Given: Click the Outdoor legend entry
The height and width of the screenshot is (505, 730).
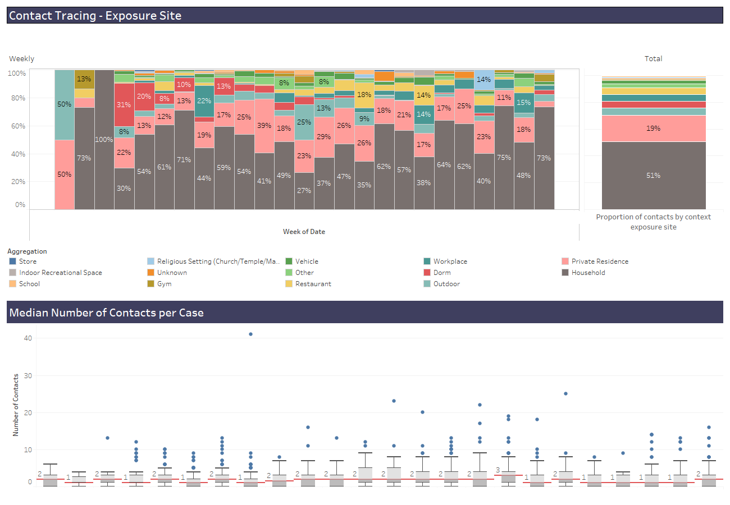Looking at the screenshot, I should [446, 284].
